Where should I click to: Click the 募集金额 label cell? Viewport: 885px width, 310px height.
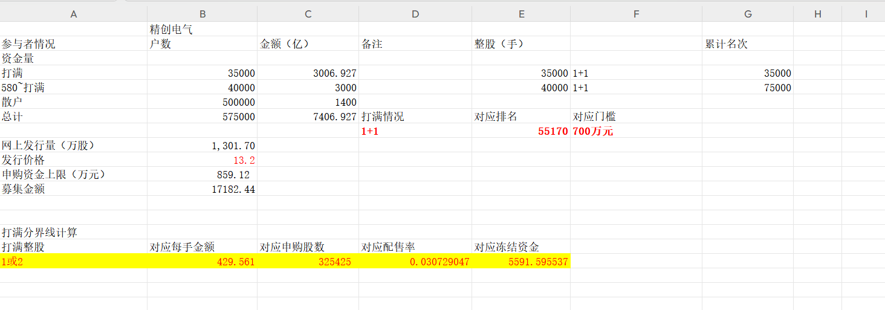tap(73, 189)
